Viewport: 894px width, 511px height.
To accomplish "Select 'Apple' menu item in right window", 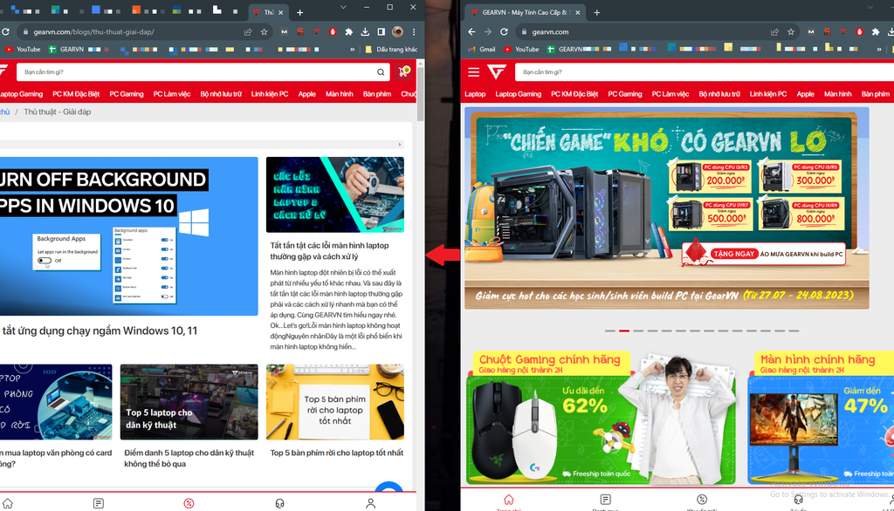I will [805, 94].
